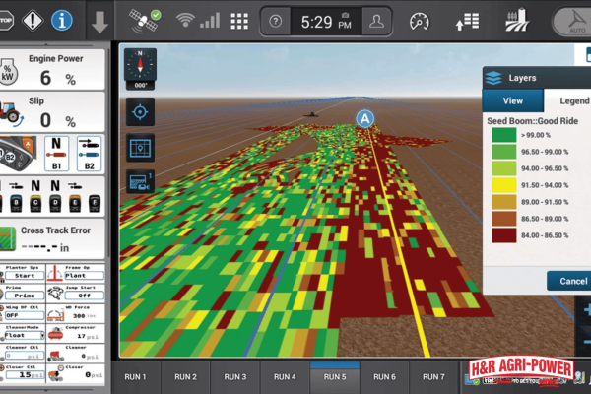591x394 pixels.
Task: Select the RUN 1 tab
Action: tap(135, 377)
